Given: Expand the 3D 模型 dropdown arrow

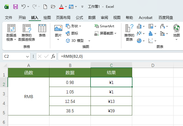Looking at the screenshot, I should click(x=89, y=41).
